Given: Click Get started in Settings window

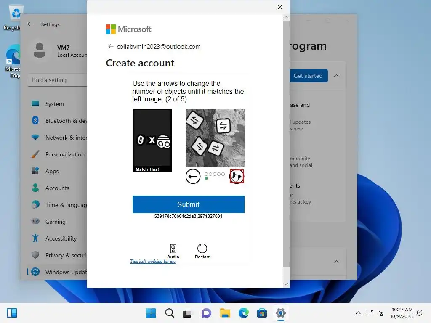Looking at the screenshot, I should coord(309,76).
